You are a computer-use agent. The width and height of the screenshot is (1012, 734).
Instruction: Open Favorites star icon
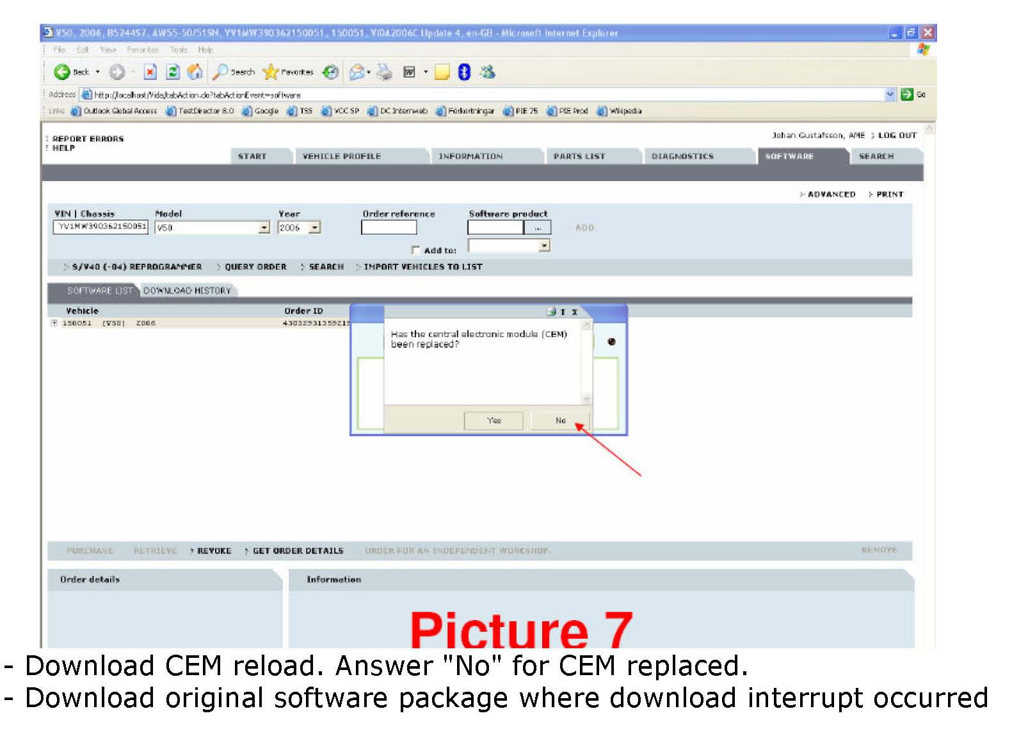pyautogui.click(x=271, y=72)
